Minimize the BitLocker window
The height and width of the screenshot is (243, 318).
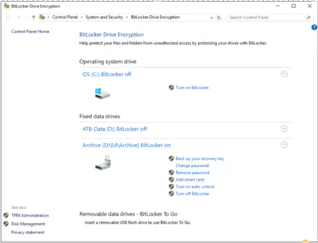pyautogui.click(x=278, y=6)
